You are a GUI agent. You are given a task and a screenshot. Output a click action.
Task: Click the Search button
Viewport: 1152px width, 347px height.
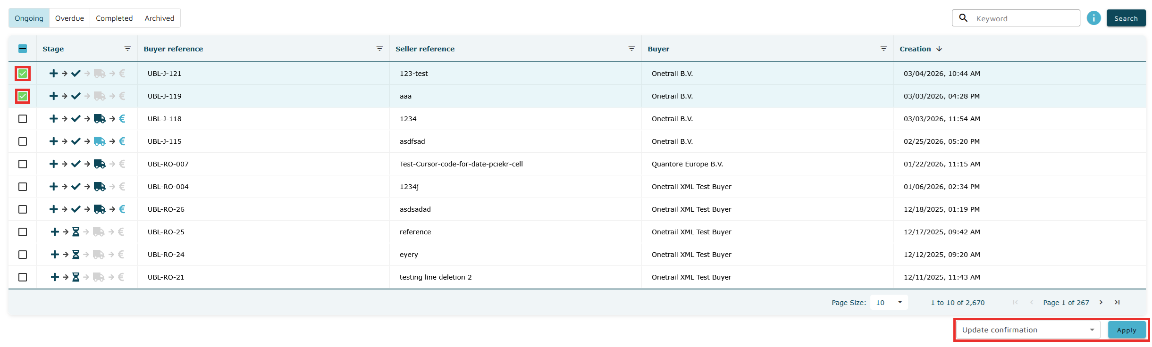tap(1126, 18)
